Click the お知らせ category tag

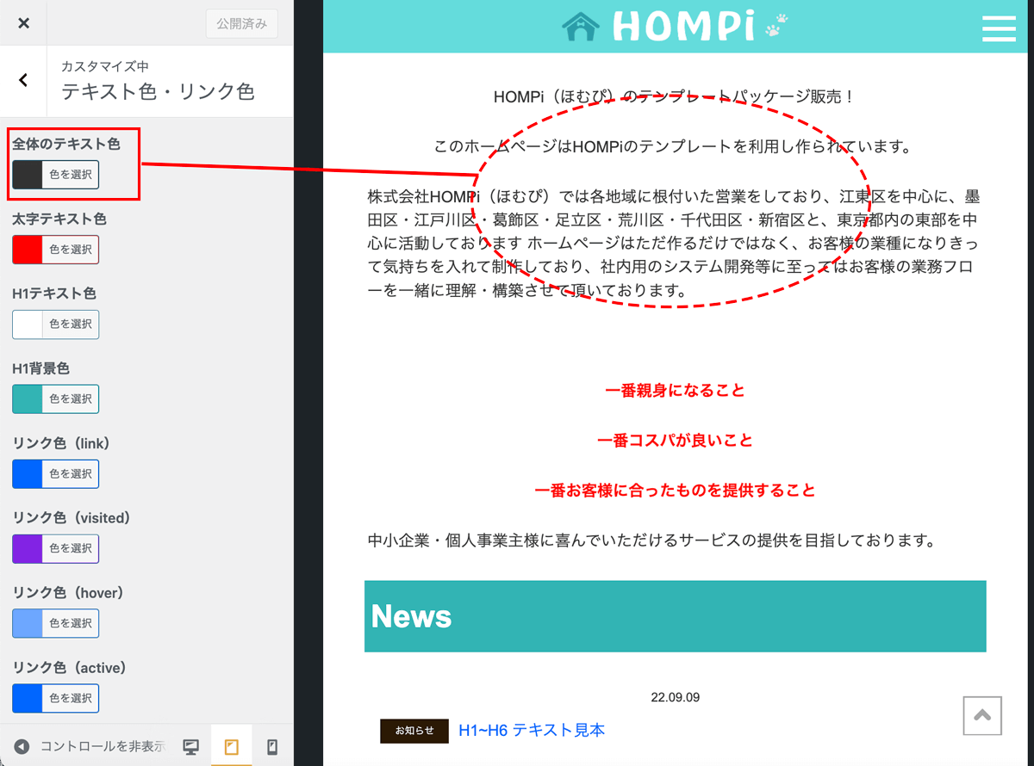pos(414,731)
